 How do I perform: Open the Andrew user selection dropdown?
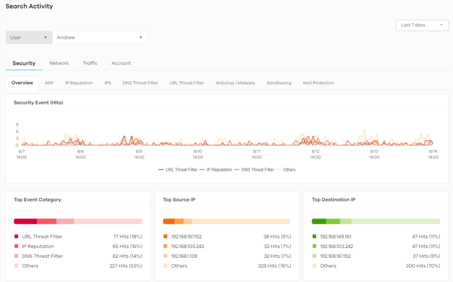(100, 38)
